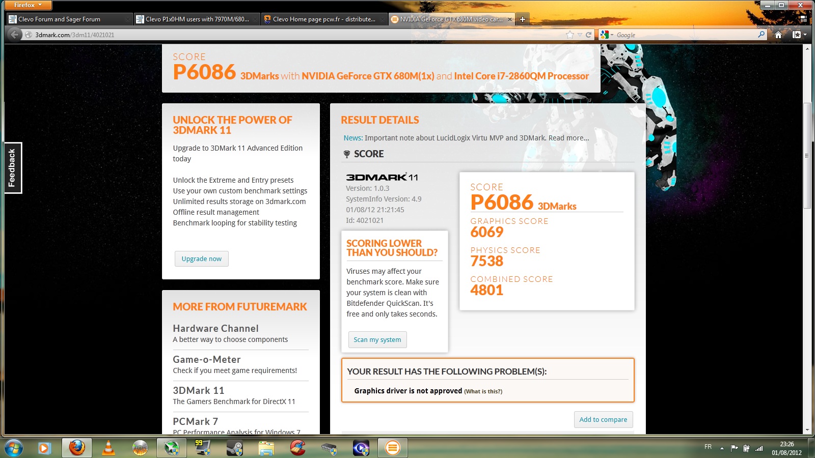Switch the FR input language indicator
Image resolution: width=815 pixels, height=458 pixels.
(x=708, y=447)
